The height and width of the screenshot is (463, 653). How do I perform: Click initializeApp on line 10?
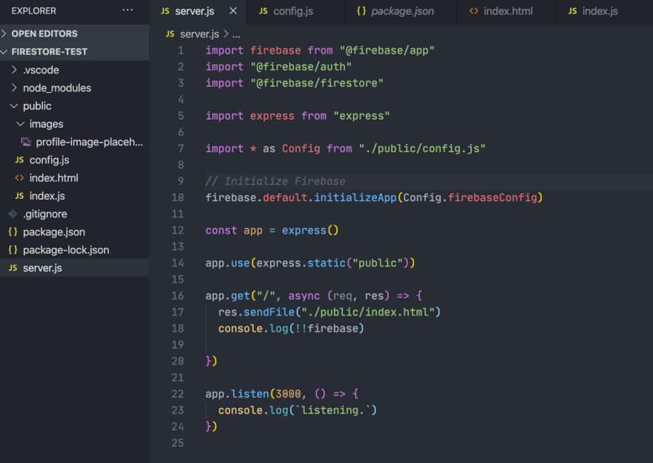click(355, 198)
